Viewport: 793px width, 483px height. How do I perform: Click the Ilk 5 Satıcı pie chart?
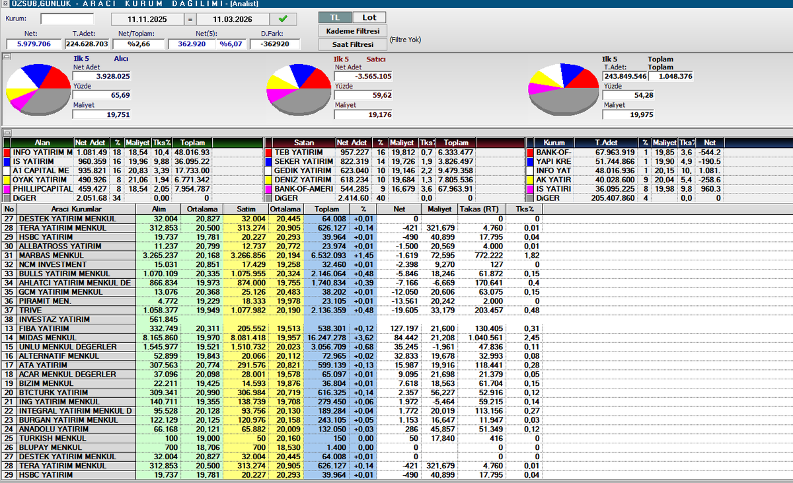(x=298, y=90)
